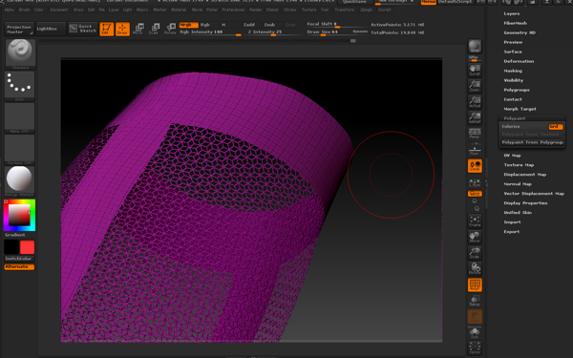This screenshot has height=358, width=573.
Task: Toggle the Mrgb paint mode
Action: point(188,25)
